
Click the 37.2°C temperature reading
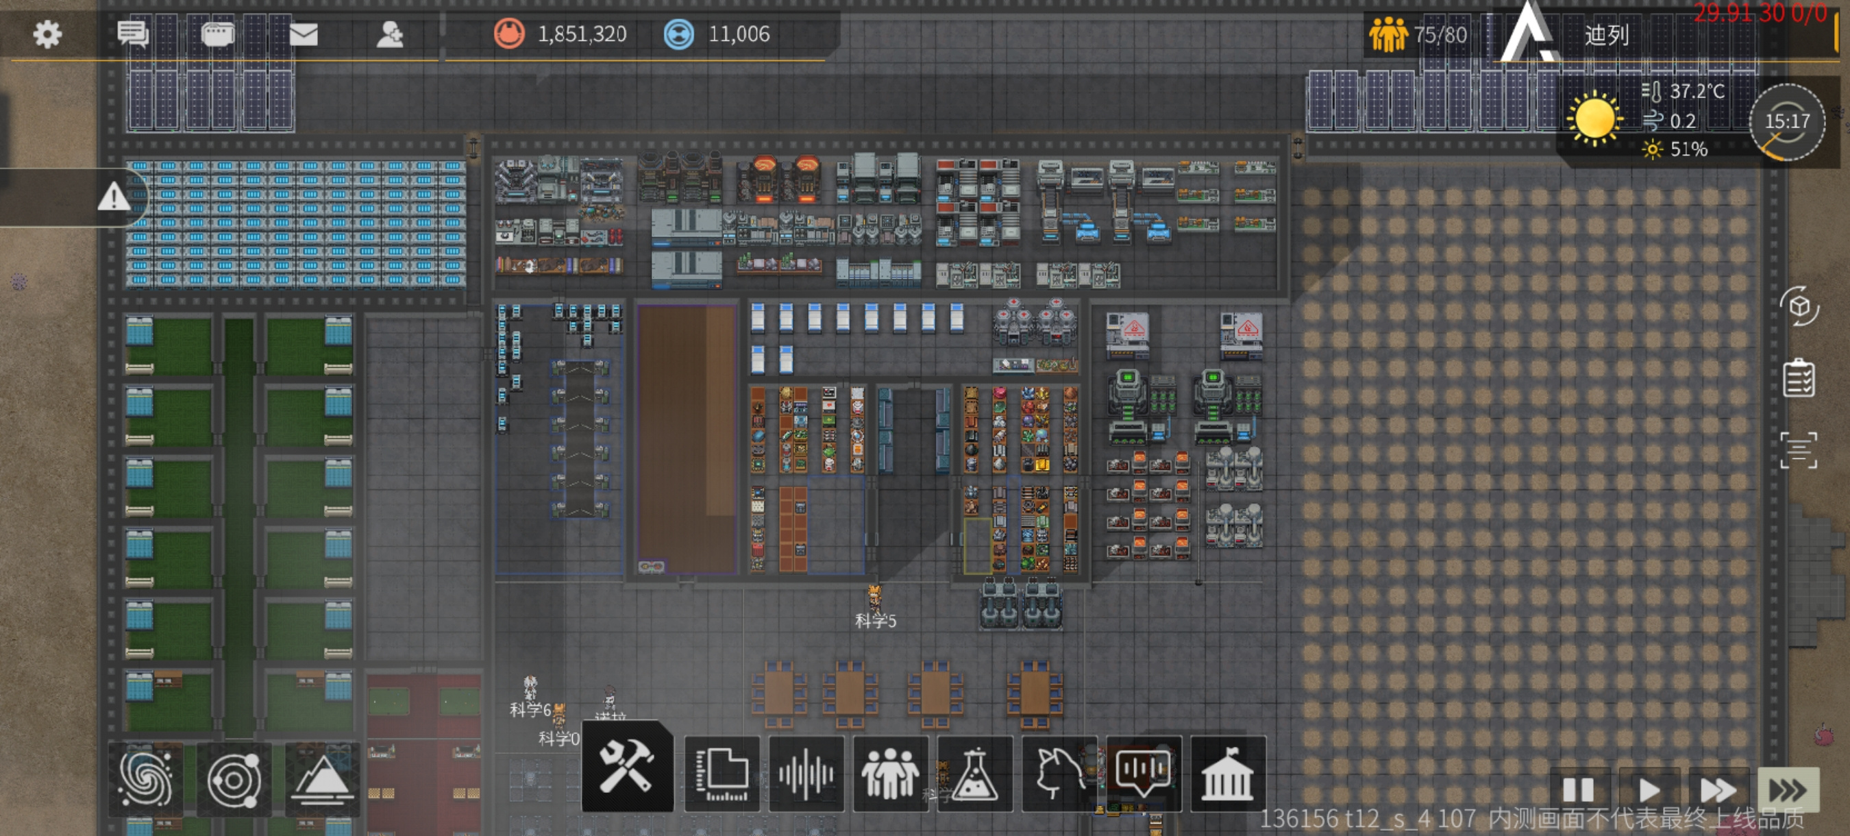tap(1697, 91)
